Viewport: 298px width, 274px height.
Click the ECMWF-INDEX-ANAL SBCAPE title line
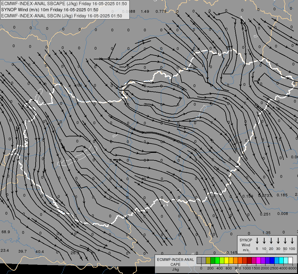[x=64, y=4]
